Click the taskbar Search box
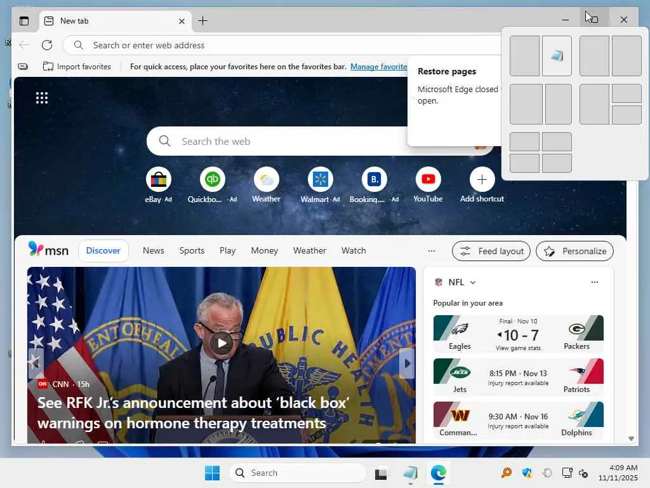This screenshot has width=650, height=488. (x=297, y=473)
